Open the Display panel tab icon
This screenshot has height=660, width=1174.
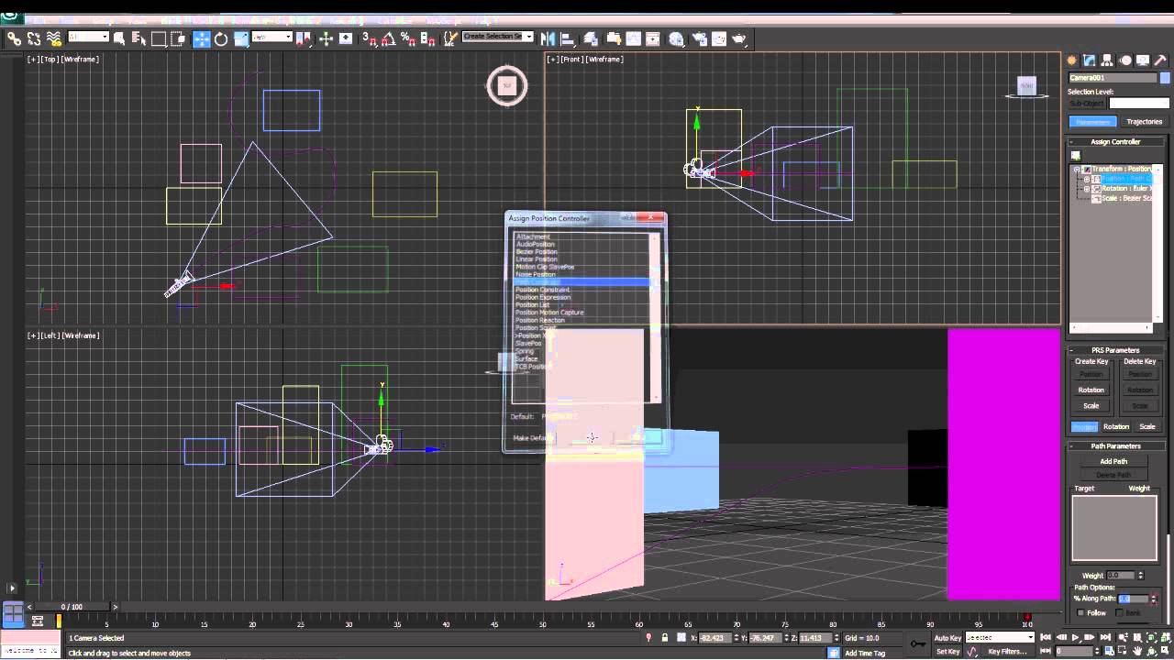[1143, 60]
